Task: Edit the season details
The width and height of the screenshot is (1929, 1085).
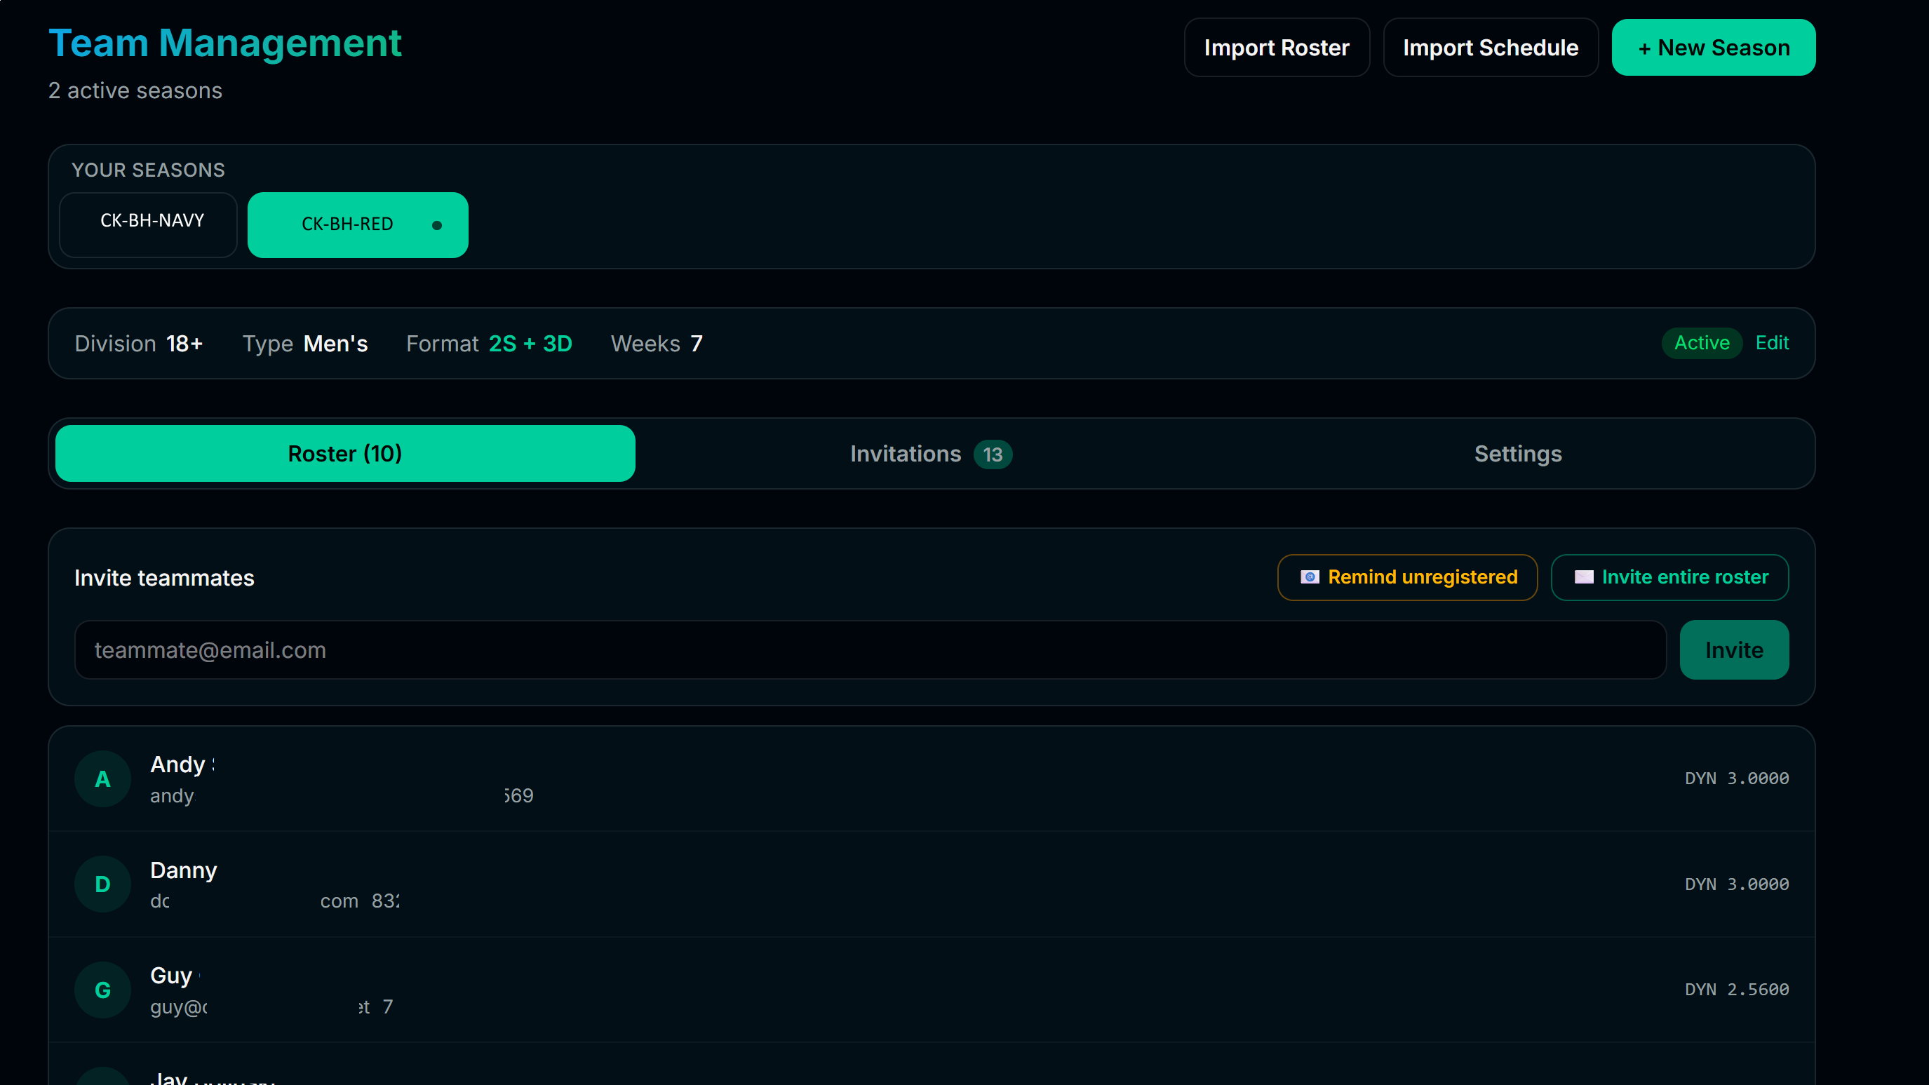Action: pyautogui.click(x=1772, y=343)
